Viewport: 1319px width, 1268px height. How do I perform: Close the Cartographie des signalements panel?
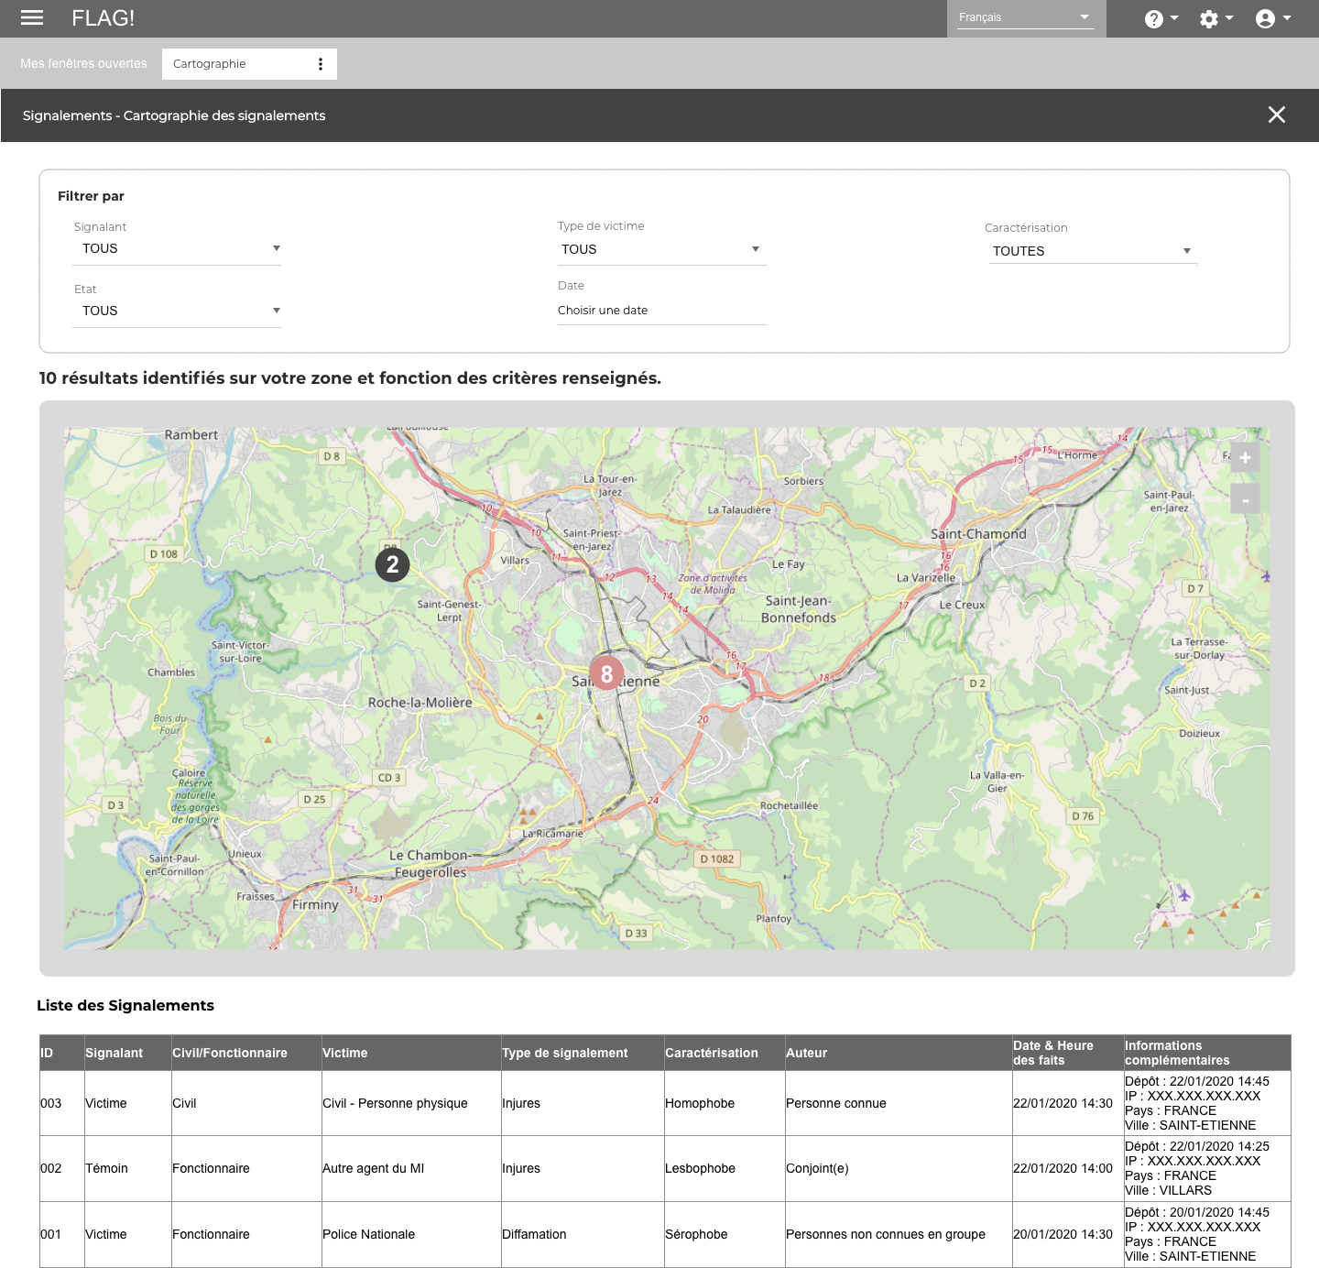(1276, 115)
